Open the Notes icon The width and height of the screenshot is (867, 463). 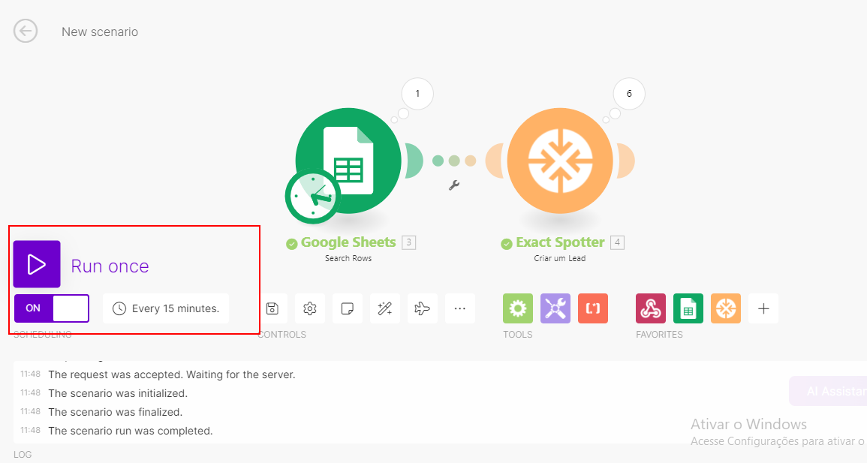(x=348, y=308)
